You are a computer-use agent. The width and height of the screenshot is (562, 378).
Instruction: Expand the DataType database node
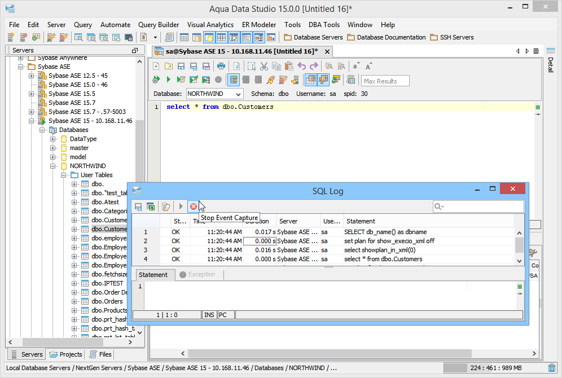(52, 139)
